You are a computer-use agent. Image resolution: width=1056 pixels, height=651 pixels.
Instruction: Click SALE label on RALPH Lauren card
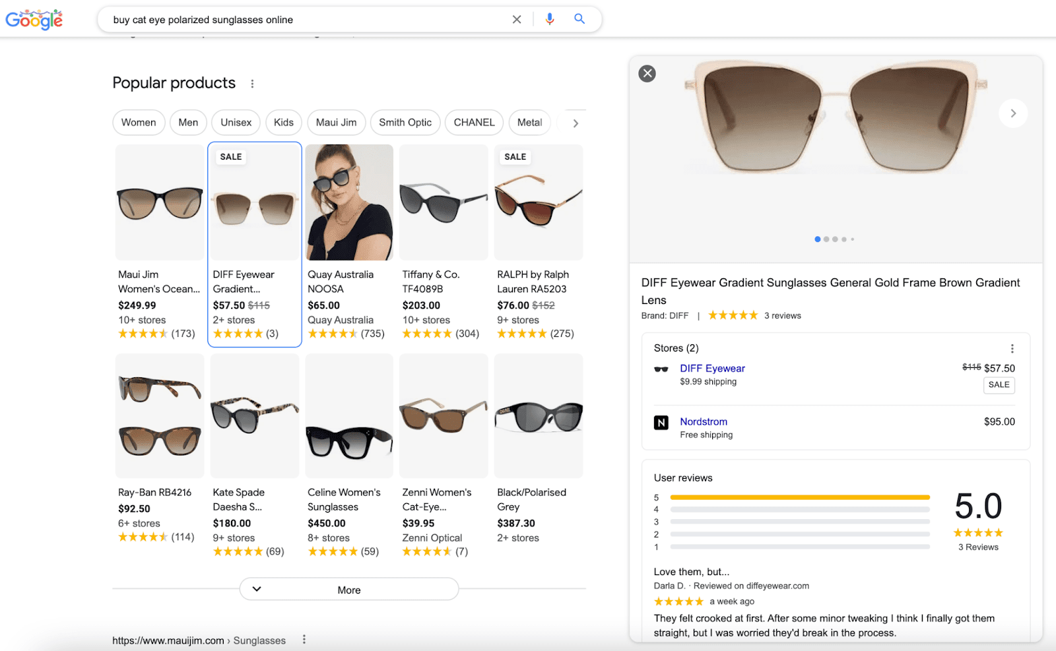[515, 157]
